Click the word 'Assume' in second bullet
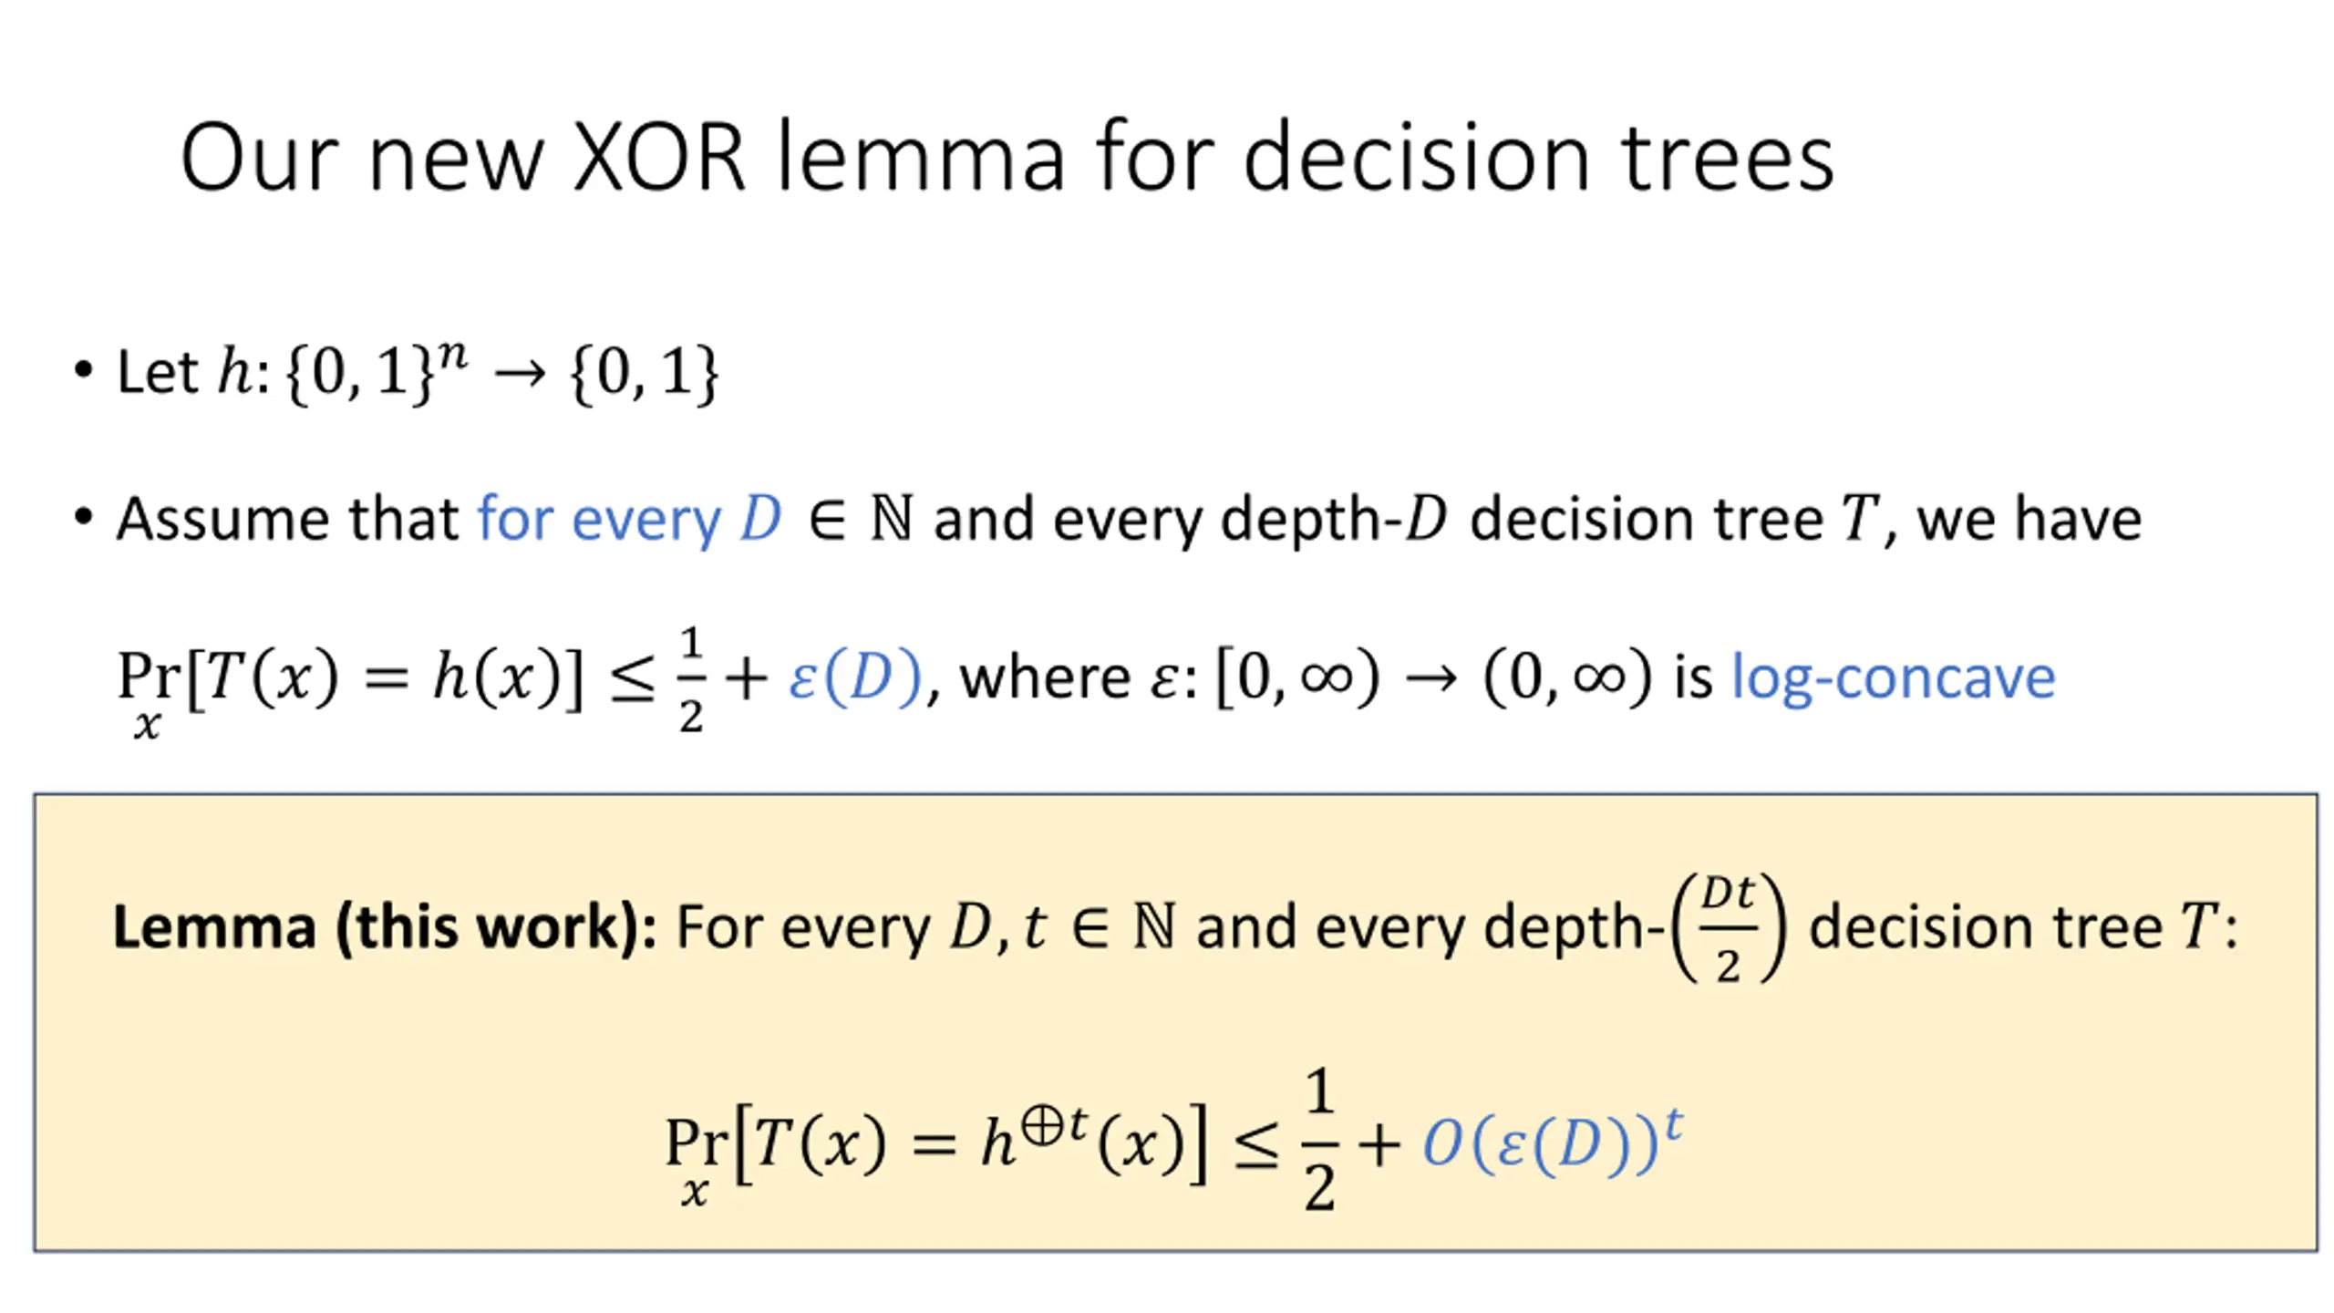This screenshot has width=2334, height=1313. (222, 519)
